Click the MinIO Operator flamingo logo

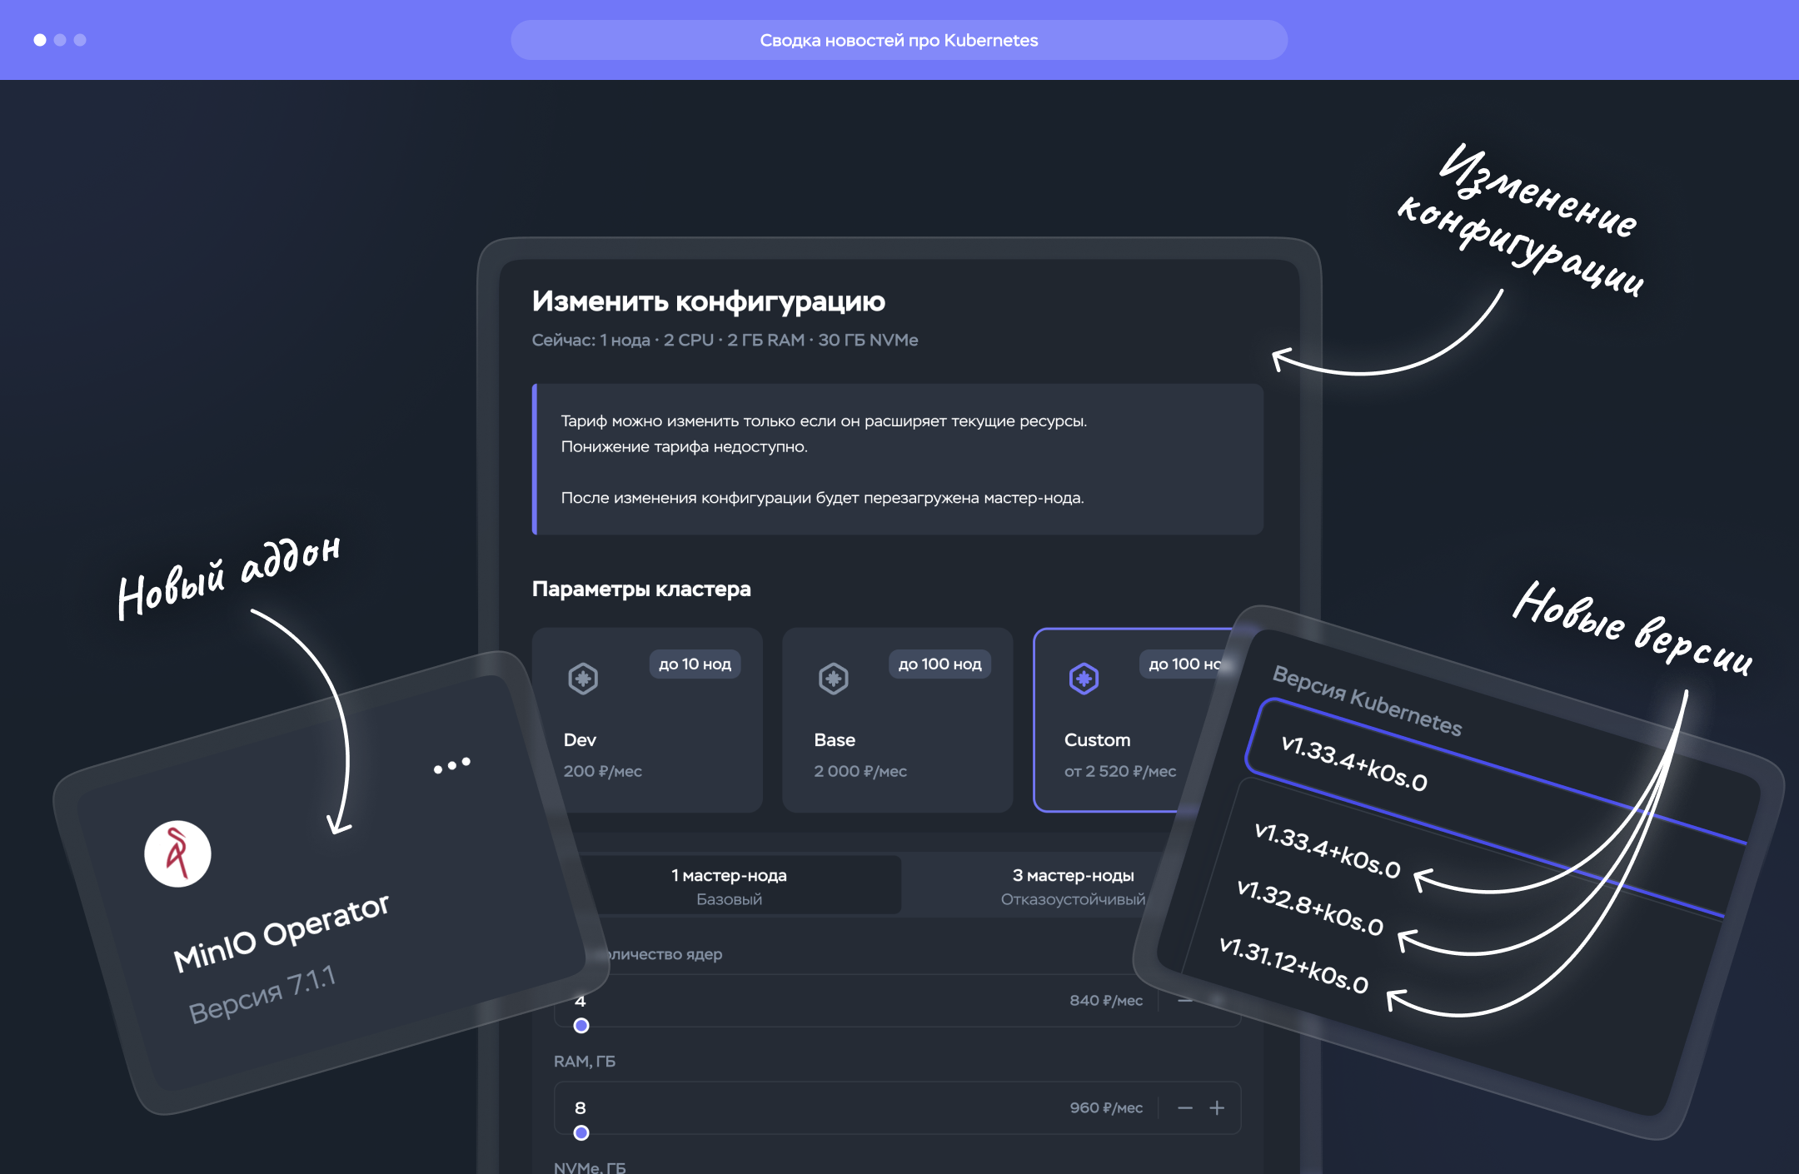point(177,853)
